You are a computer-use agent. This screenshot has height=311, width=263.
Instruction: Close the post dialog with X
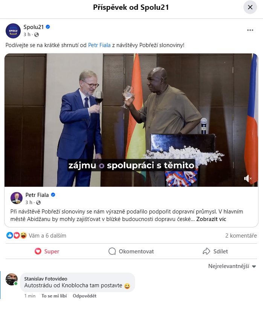tap(250, 7)
